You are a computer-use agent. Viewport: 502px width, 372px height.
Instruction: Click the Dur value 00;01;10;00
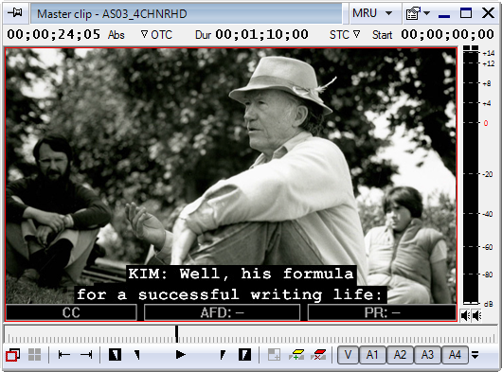click(261, 34)
